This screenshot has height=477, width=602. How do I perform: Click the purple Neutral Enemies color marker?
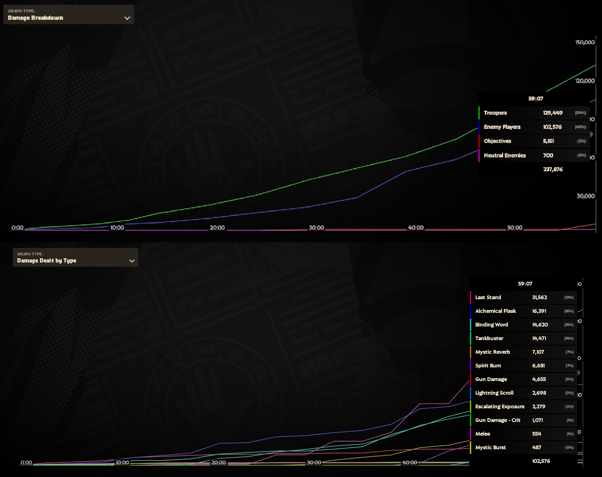click(x=479, y=155)
